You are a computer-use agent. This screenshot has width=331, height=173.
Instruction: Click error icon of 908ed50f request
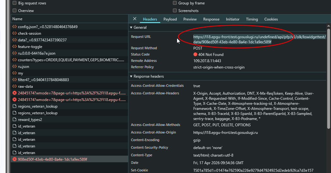coord(14,159)
